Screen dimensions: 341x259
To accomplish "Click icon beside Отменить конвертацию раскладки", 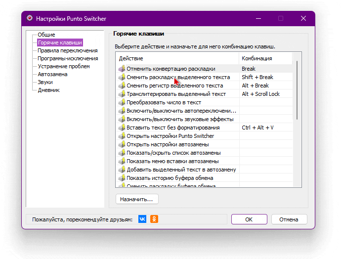I will pyautogui.click(x=122, y=69).
